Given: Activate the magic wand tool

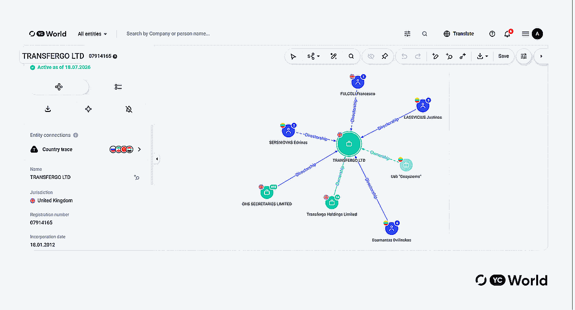Looking at the screenshot, I should [333, 56].
